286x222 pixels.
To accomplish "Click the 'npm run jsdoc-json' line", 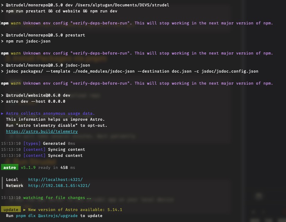I will point(28,41).
